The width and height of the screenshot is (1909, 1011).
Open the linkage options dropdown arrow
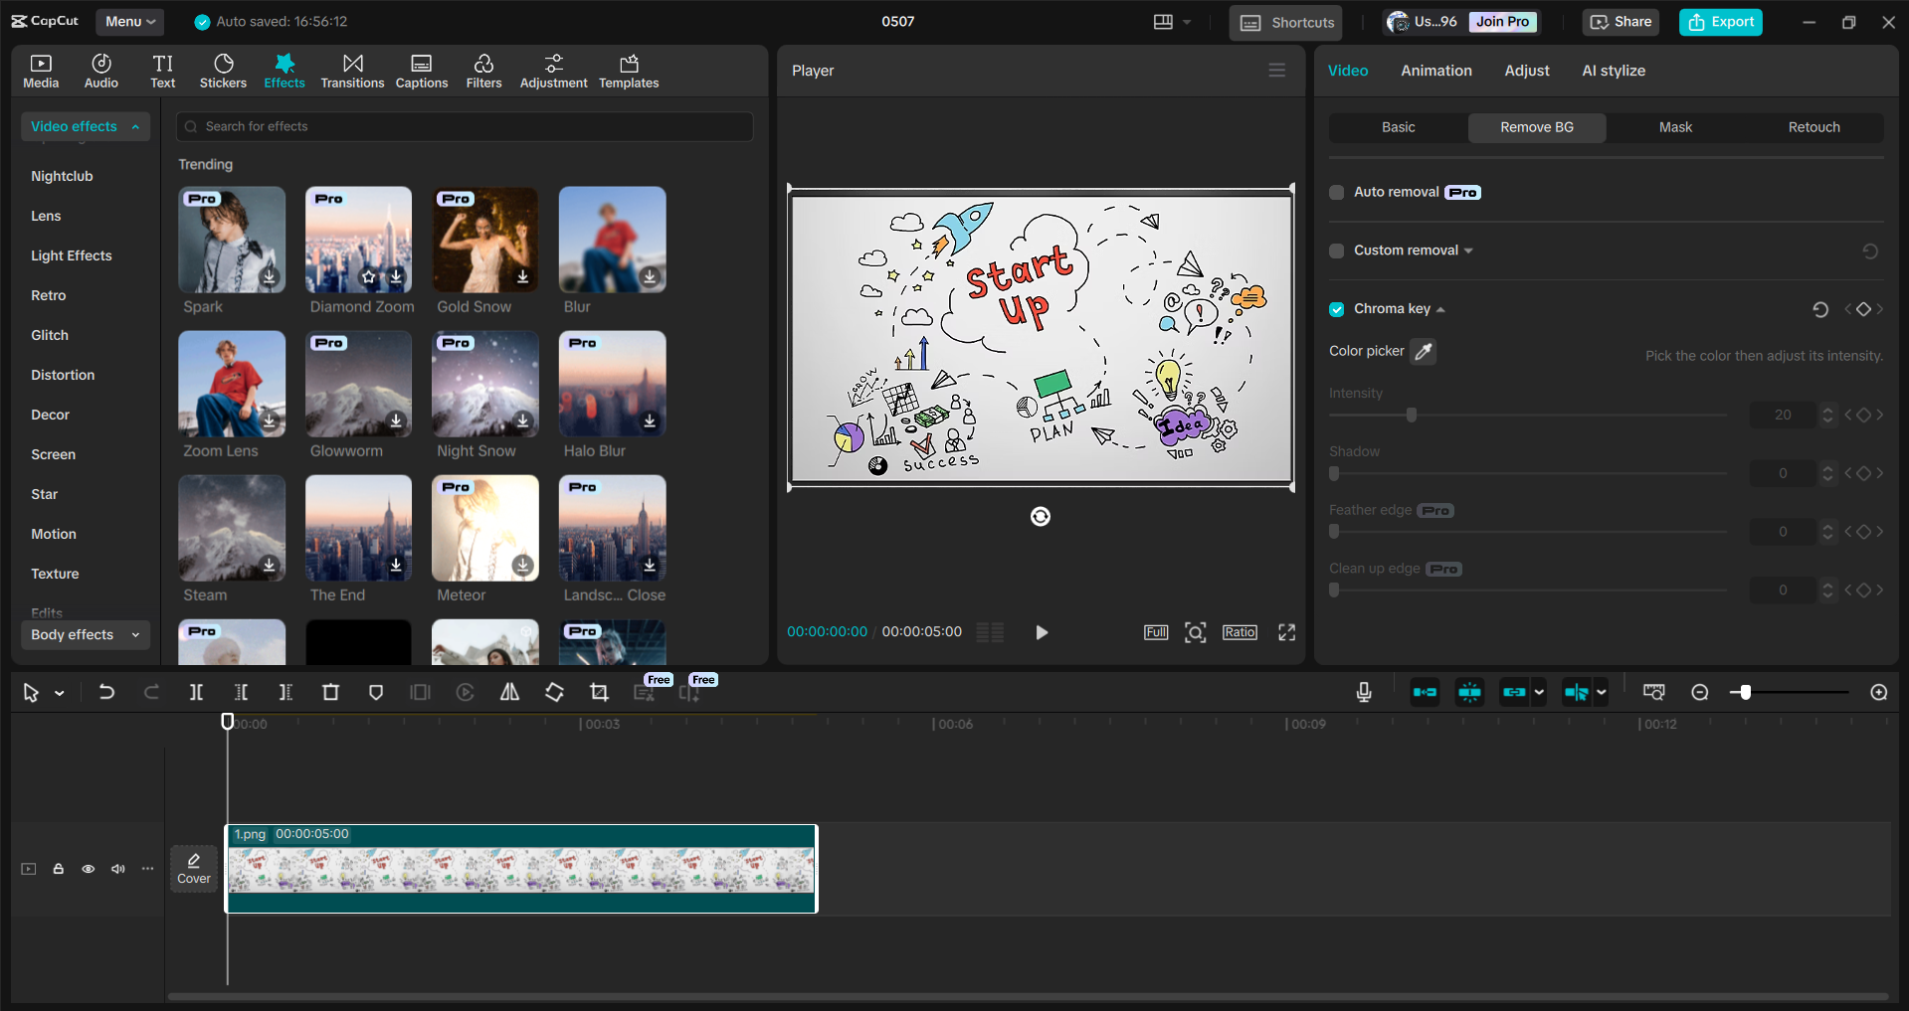point(1539,692)
